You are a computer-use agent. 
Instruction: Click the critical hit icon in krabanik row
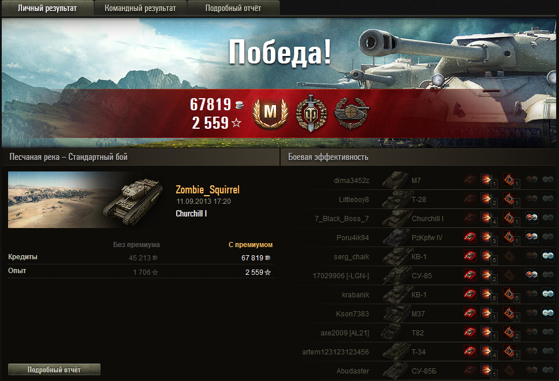(509, 294)
